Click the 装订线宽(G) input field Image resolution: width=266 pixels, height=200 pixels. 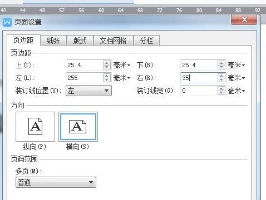tap(199, 91)
